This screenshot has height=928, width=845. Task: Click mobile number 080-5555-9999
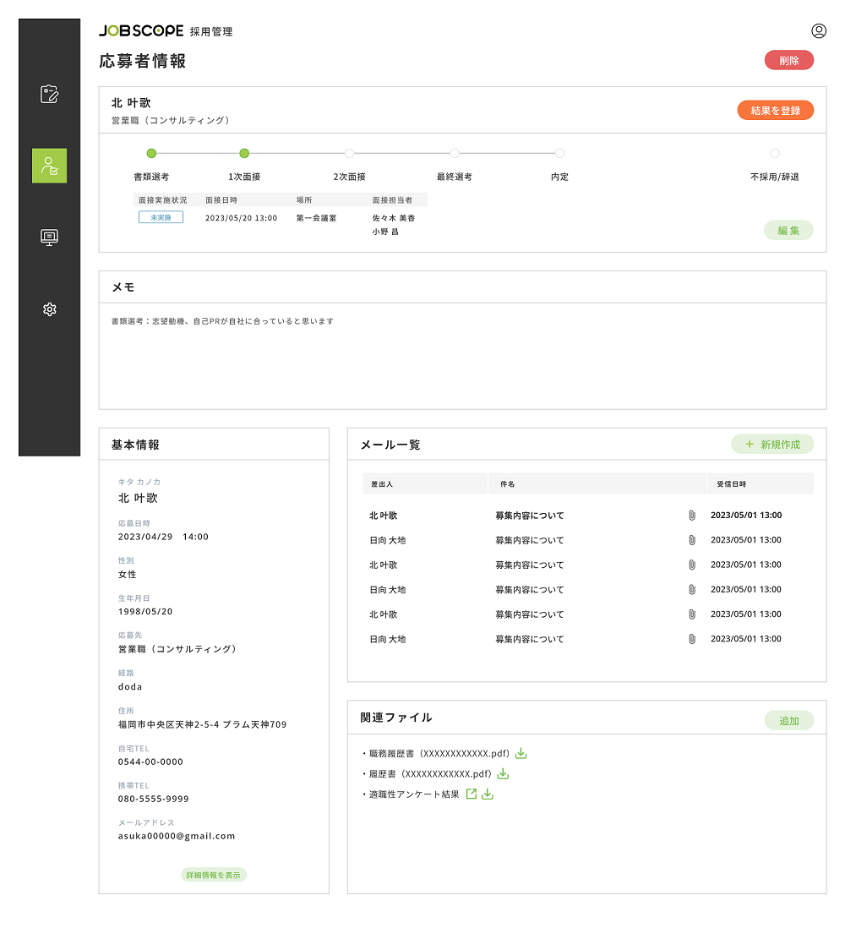(x=153, y=799)
